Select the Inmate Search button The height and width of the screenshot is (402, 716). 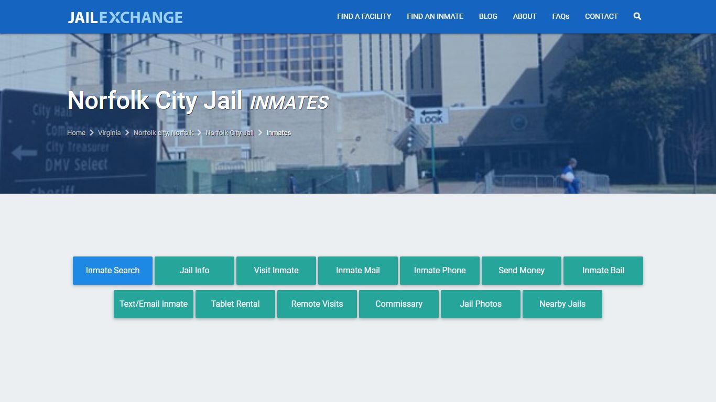click(x=113, y=271)
